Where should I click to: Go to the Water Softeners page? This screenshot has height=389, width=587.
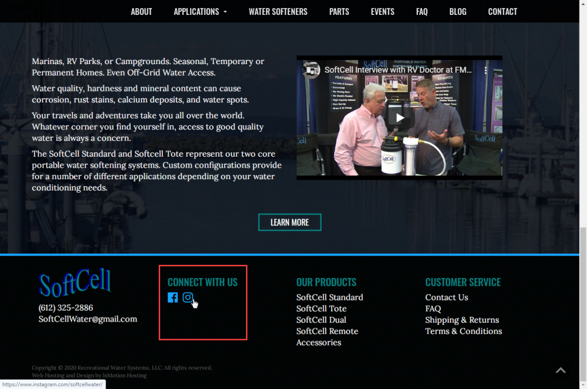278,11
